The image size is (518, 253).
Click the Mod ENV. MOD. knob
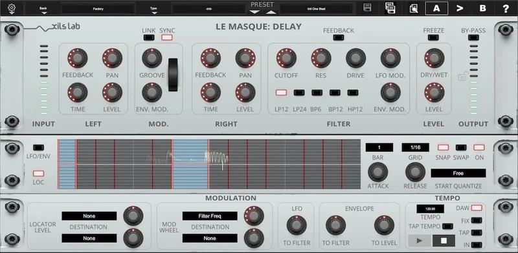[x=152, y=92]
